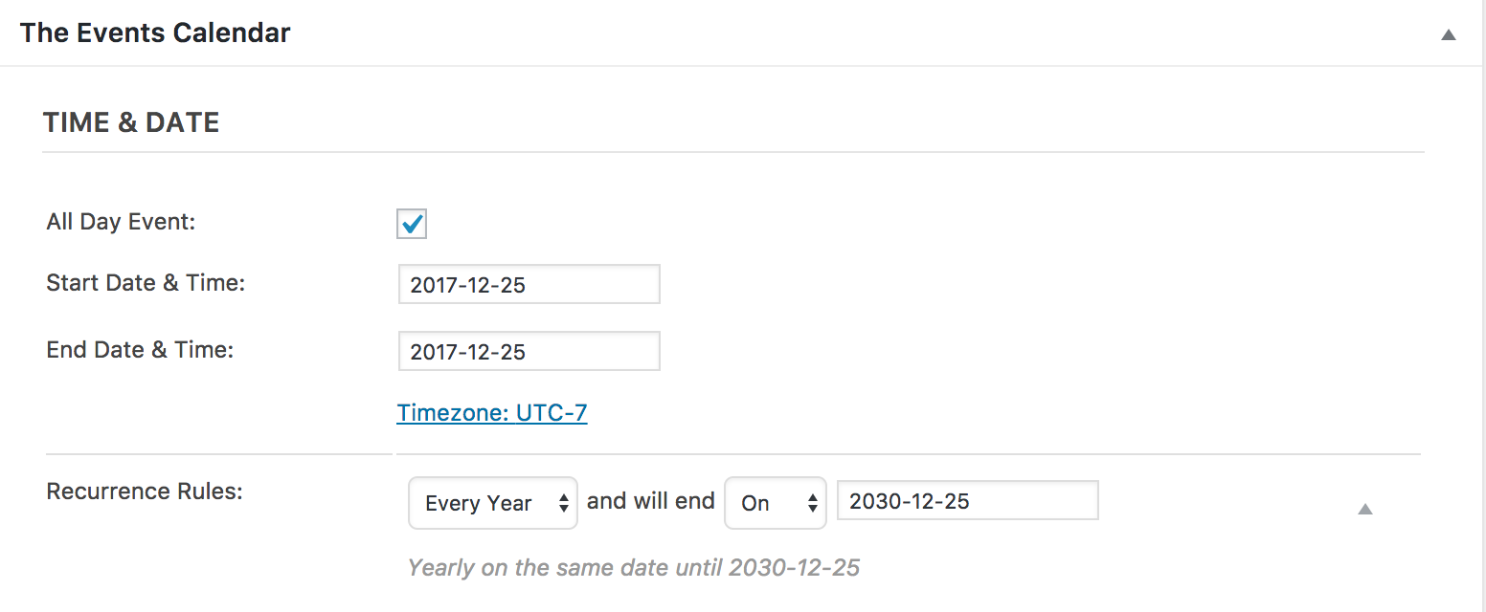Viewport: 1486px width, 612px height.
Task: Click the TIME & DATE section heading
Action: 131,122
